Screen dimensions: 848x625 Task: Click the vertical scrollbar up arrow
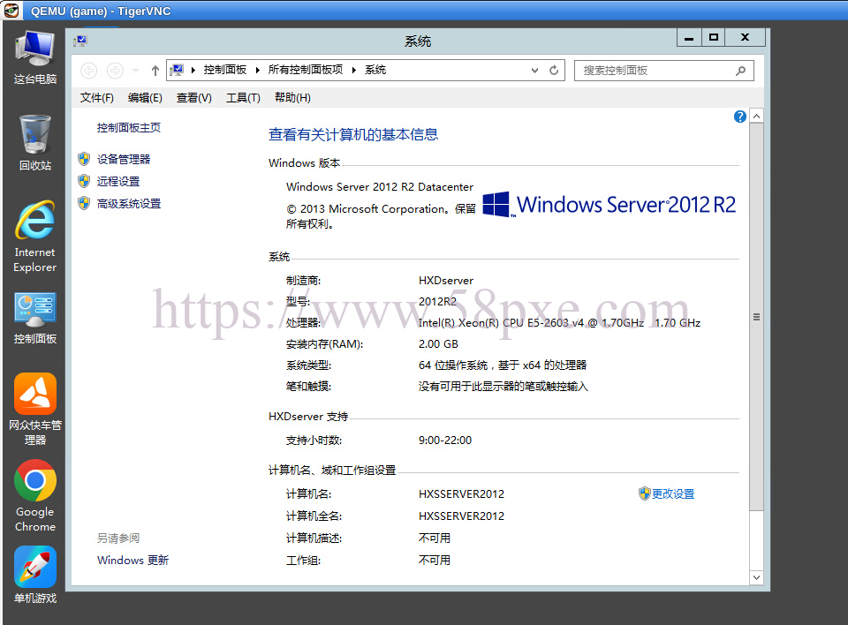coord(757,117)
